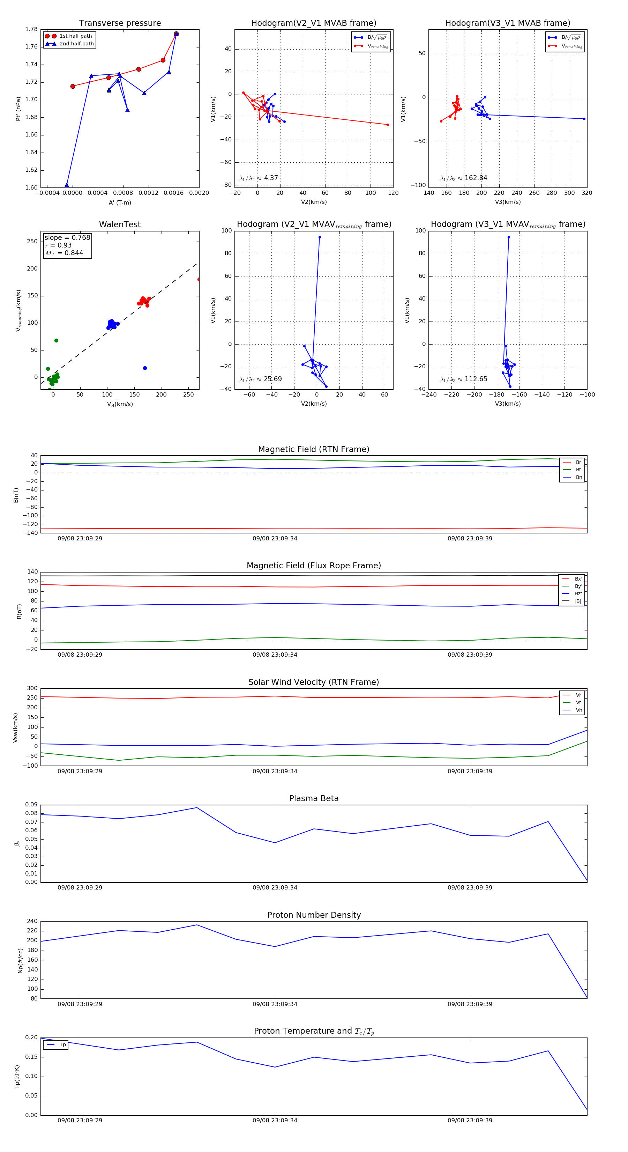Click 'Hodogram (V3_V1 MVAV remaining frame)' title
The height and width of the screenshot is (1152, 628).
[508, 224]
